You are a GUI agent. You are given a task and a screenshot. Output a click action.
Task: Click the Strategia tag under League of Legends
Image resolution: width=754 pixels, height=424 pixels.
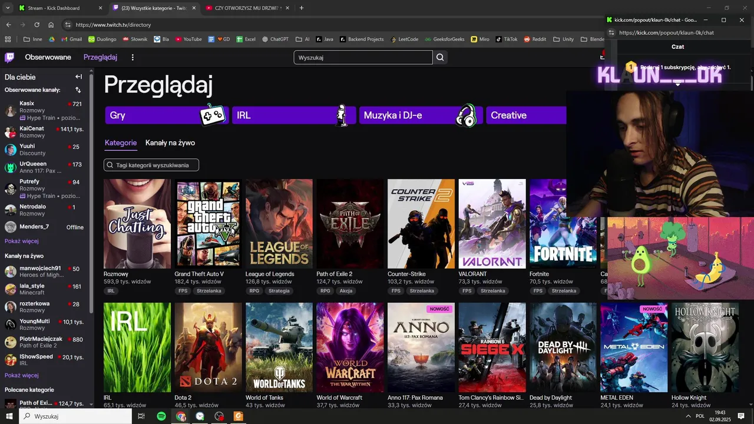click(279, 291)
